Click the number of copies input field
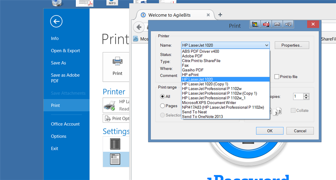The height and width of the screenshot is (180, 336). [x=298, y=96]
